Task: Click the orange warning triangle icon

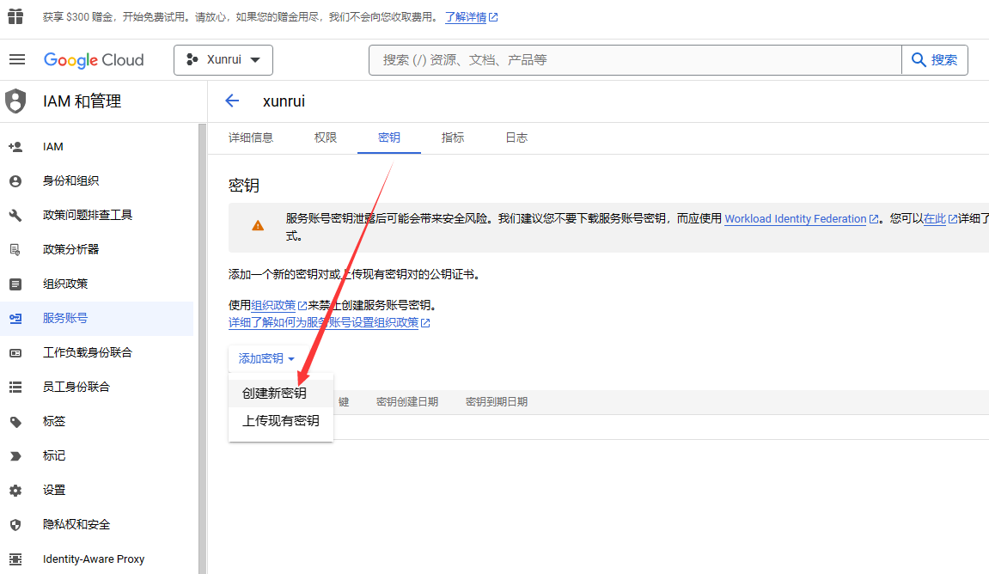Action: tap(258, 226)
